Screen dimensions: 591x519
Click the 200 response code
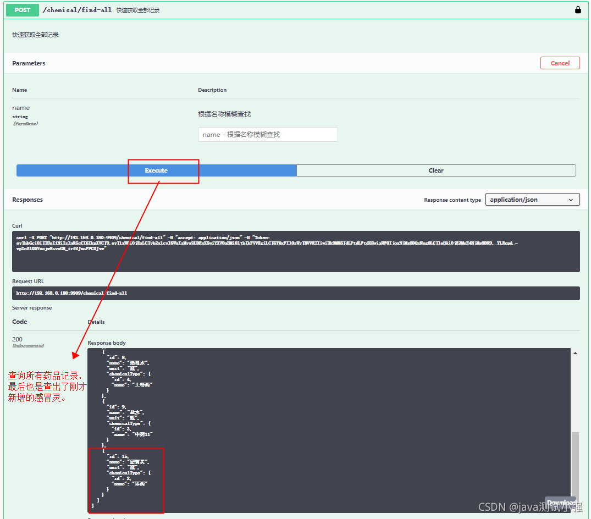[x=17, y=339]
